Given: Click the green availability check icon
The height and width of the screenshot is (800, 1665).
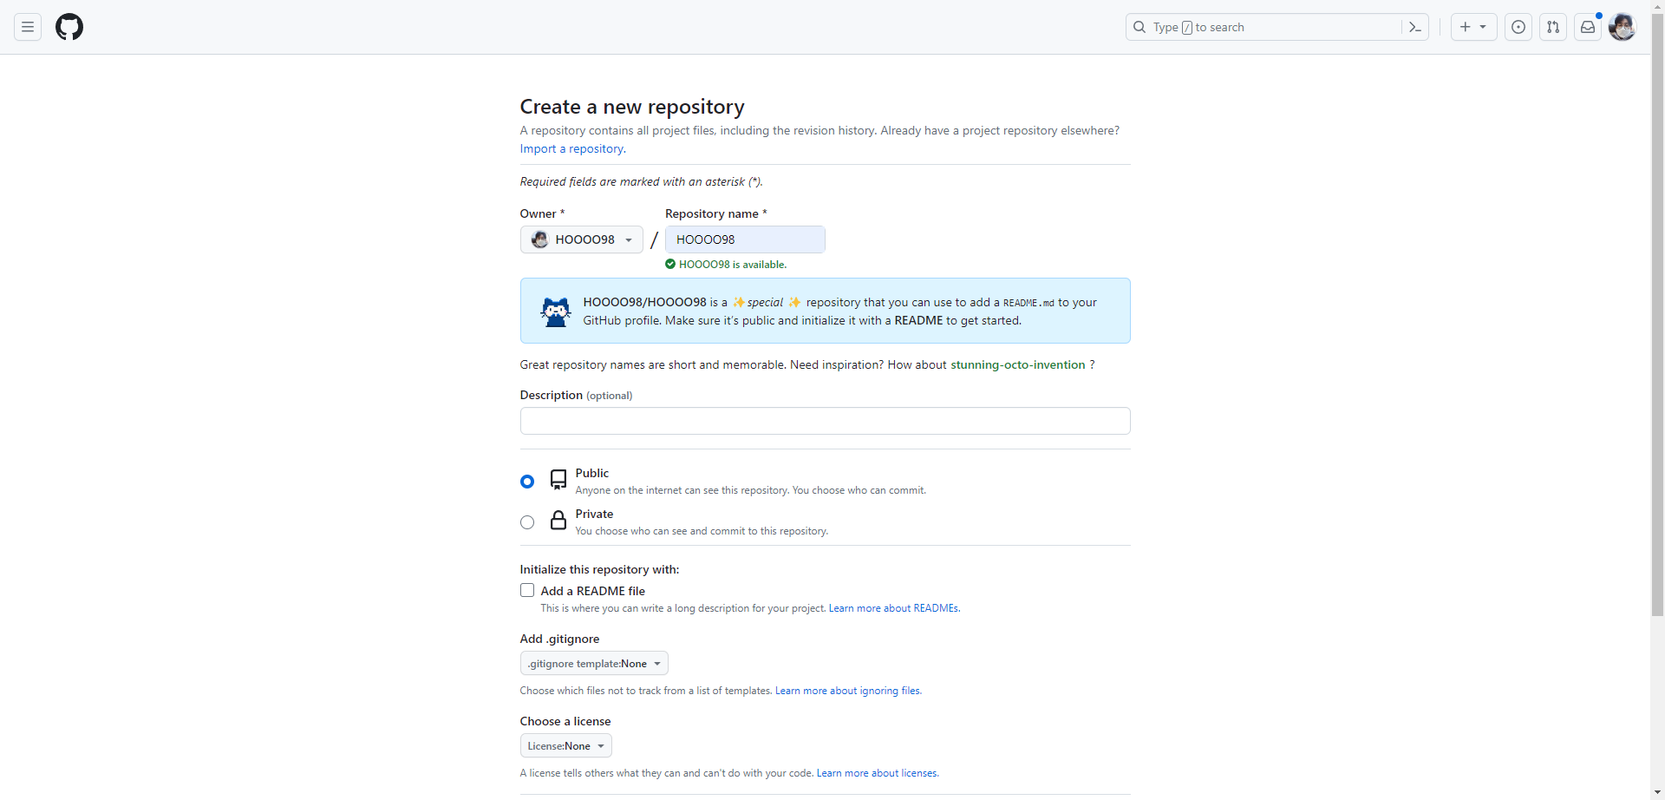Looking at the screenshot, I should (670, 264).
